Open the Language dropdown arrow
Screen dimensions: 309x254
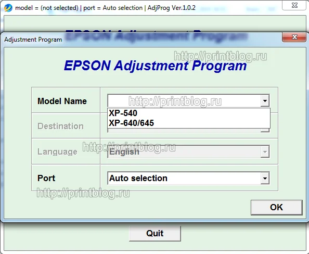coord(265,152)
